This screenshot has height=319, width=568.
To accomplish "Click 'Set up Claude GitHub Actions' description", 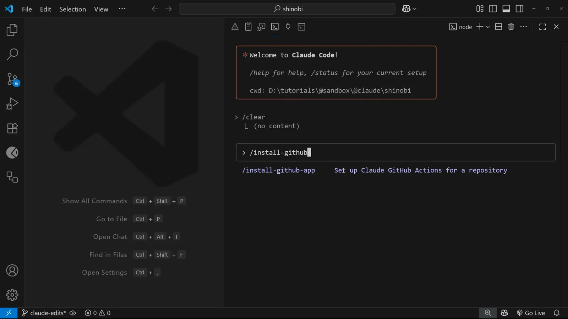I will click(420, 170).
